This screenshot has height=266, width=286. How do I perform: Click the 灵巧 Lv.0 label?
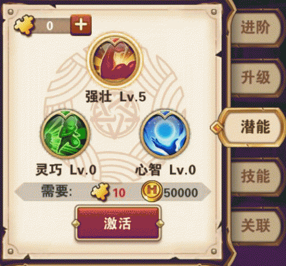(x=66, y=170)
